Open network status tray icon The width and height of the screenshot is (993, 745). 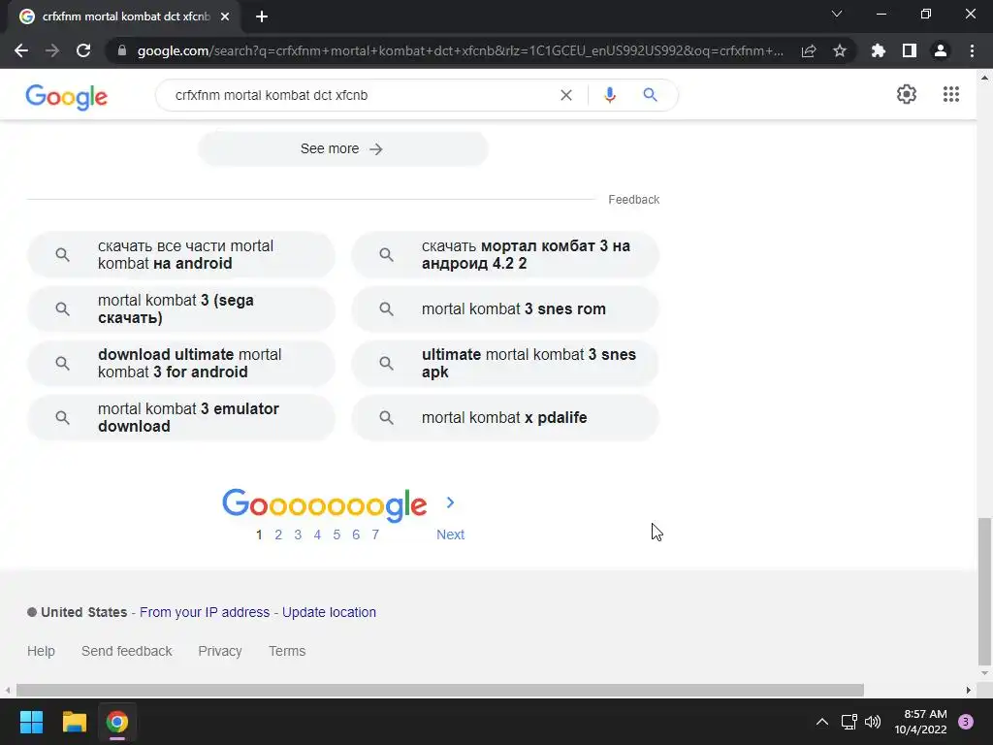click(x=849, y=722)
